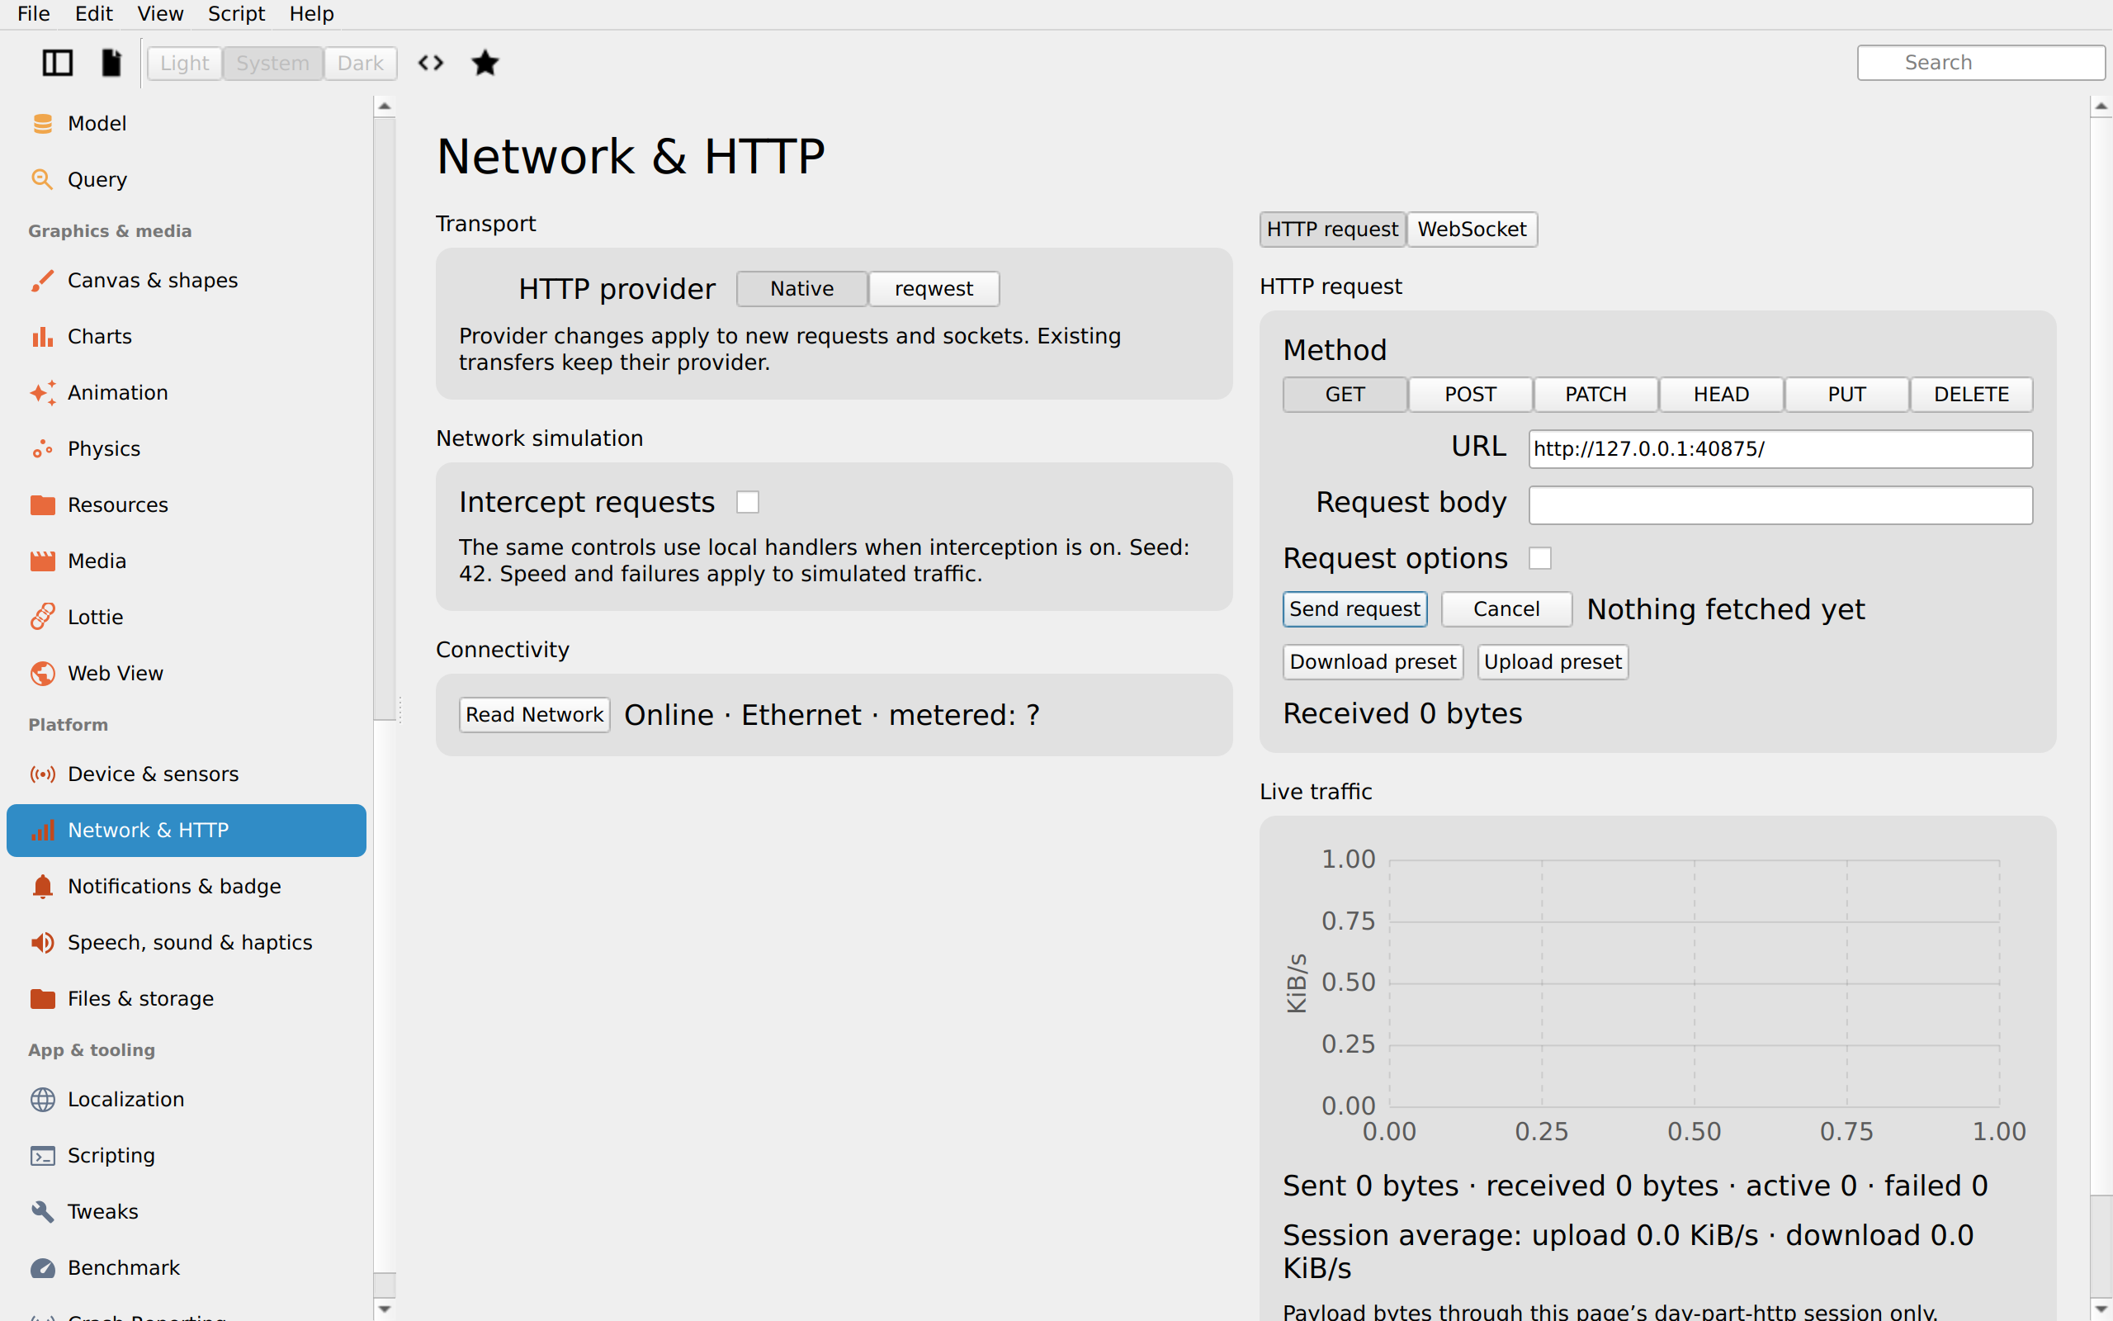Select the Light theme option
Screen dimensions: 2113x1321
(184, 63)
